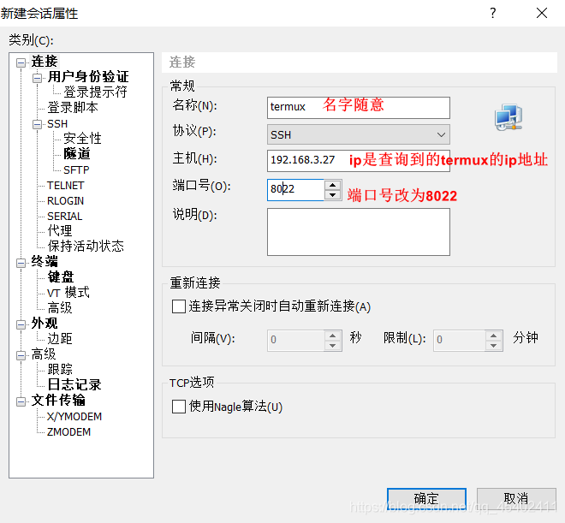Select 边距 tree item
This screenshot has width=565, height=523.
tap(60, 339)
